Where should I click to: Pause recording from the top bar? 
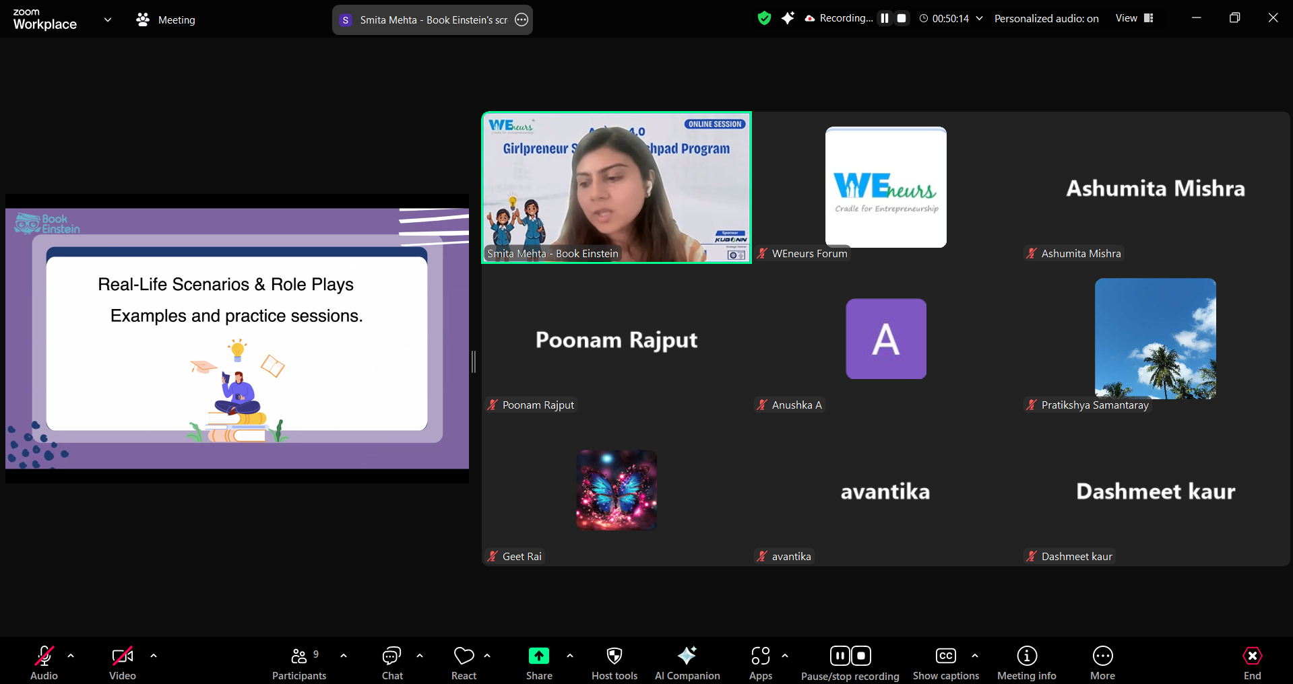885,18
